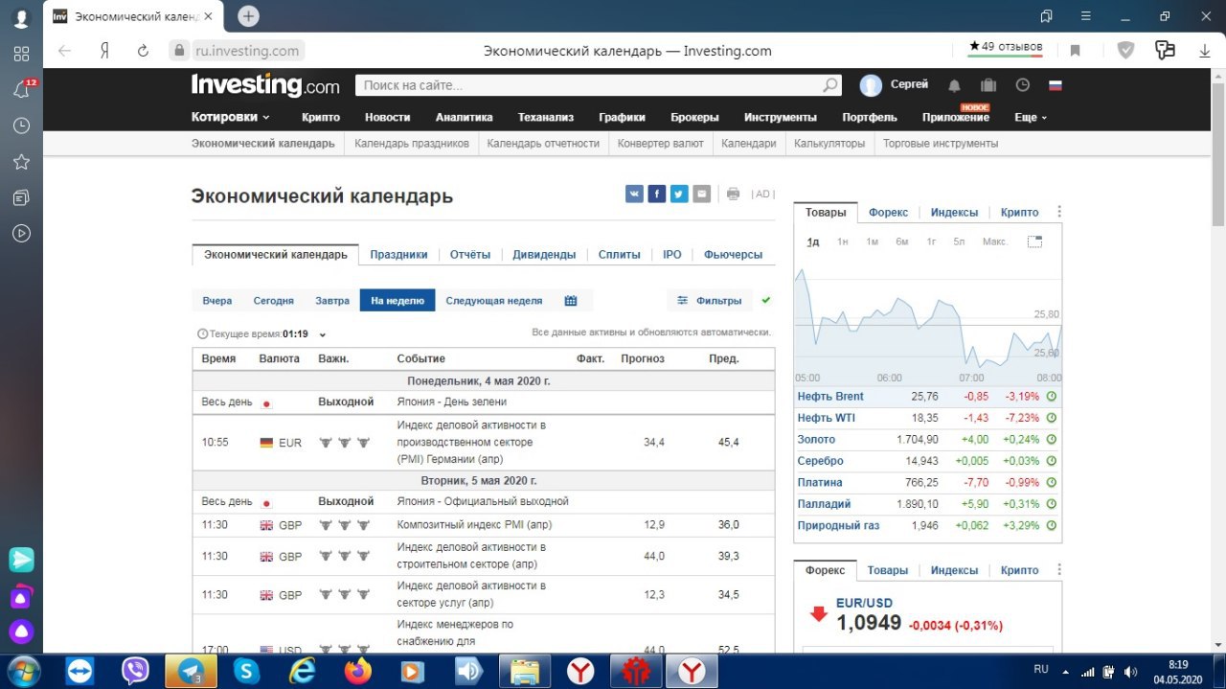
Task: Open Сергей user avatar
Action: pyautogui.click(x=871, y=85)
